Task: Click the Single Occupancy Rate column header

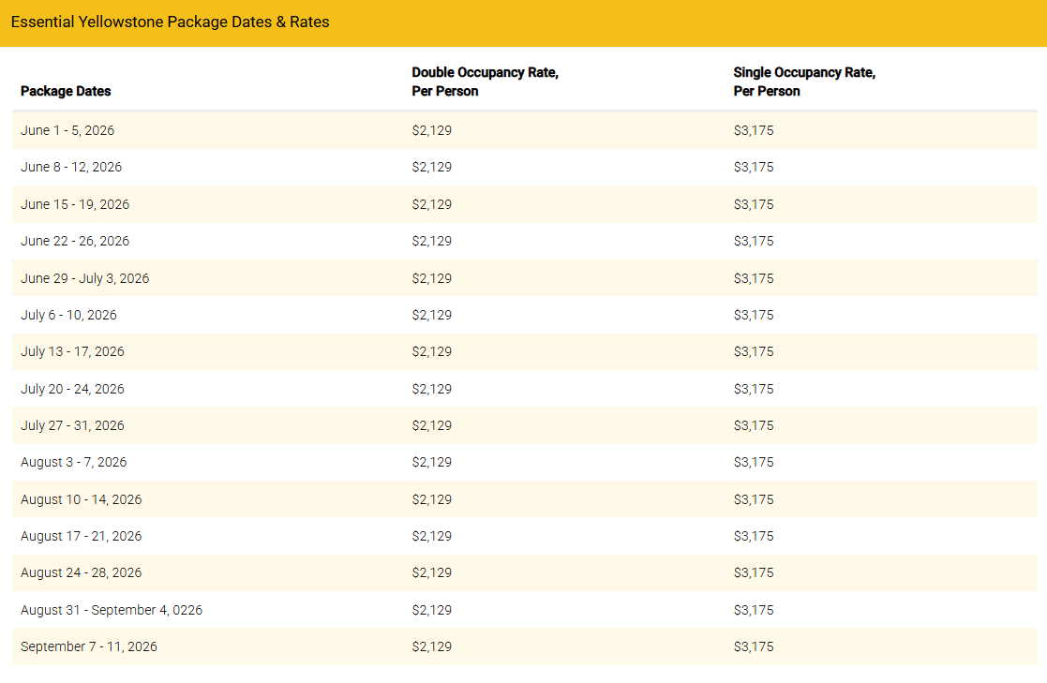Action: point(804,82)
